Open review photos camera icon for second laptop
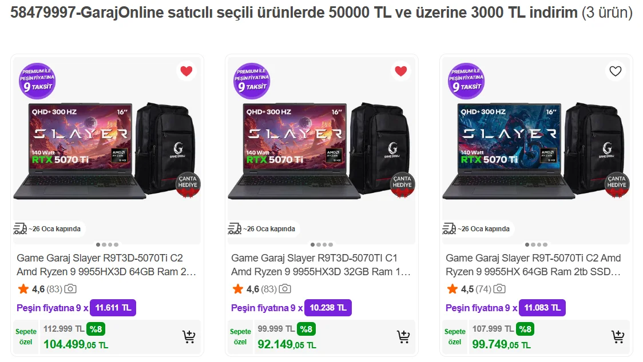 click(x=285, y=289)
